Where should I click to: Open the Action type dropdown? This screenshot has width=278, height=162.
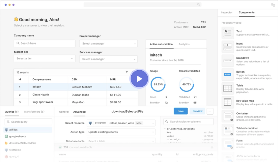tap(121, 132)
